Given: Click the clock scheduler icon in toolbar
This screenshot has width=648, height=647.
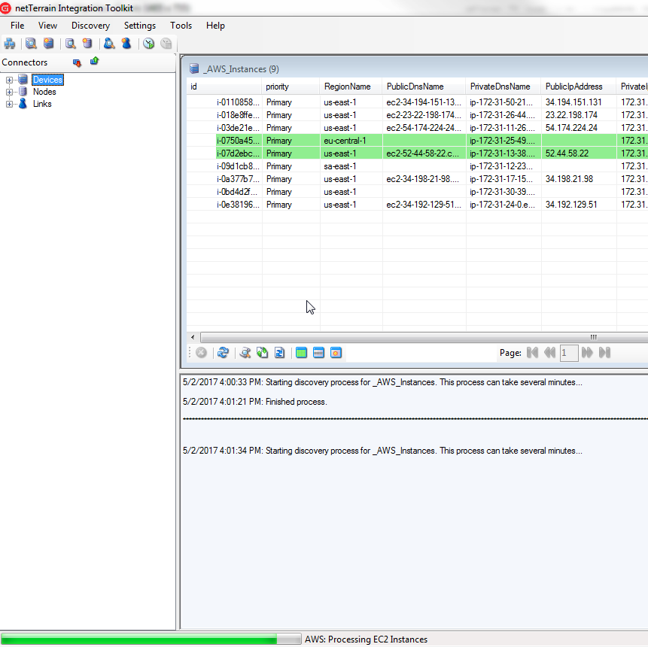Looking at the screenshot, I should [149, 44].
